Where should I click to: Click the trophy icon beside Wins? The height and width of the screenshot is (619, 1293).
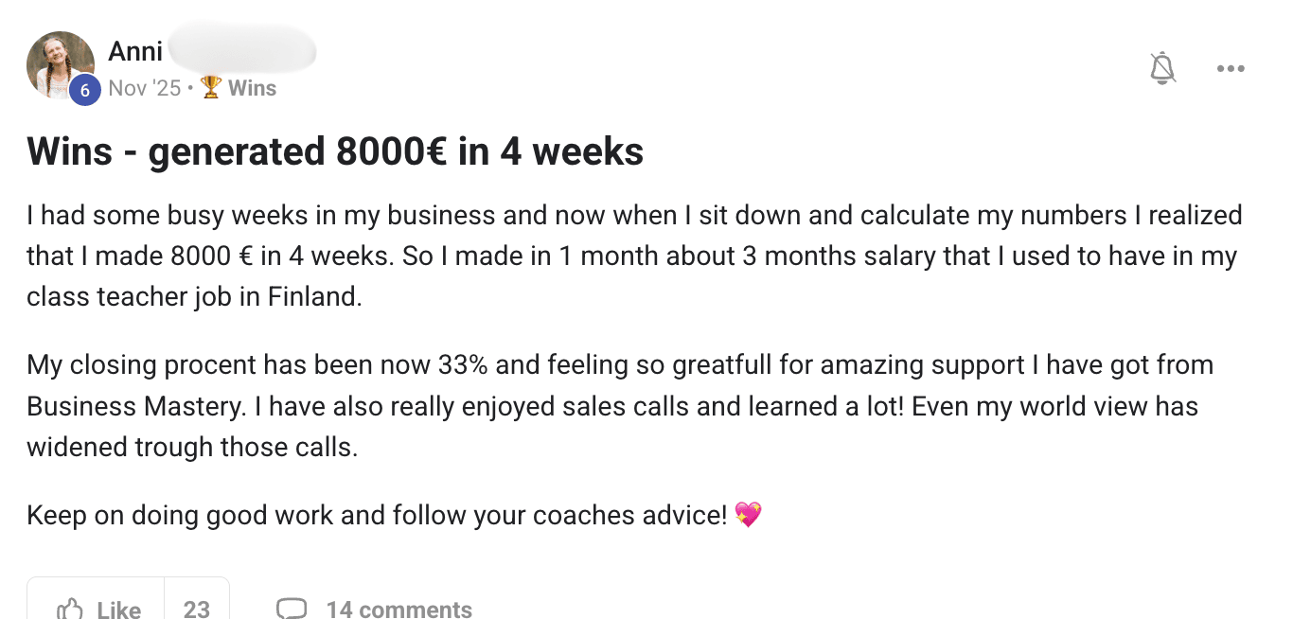click(211, 88)
